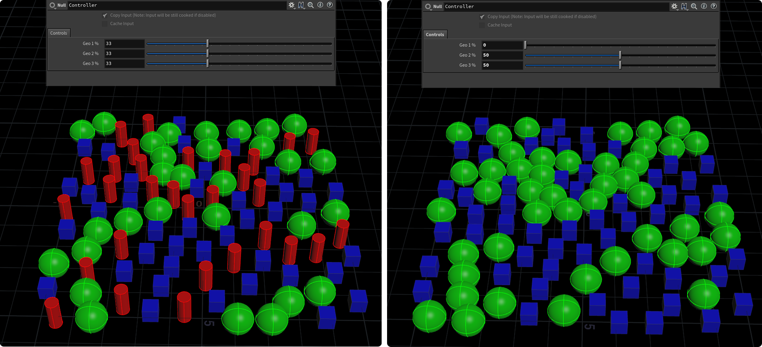The height and width of the screenshot is (347, 762).
Task: Click the Geo 3 % label in left panel
Action: pos(90,64)
